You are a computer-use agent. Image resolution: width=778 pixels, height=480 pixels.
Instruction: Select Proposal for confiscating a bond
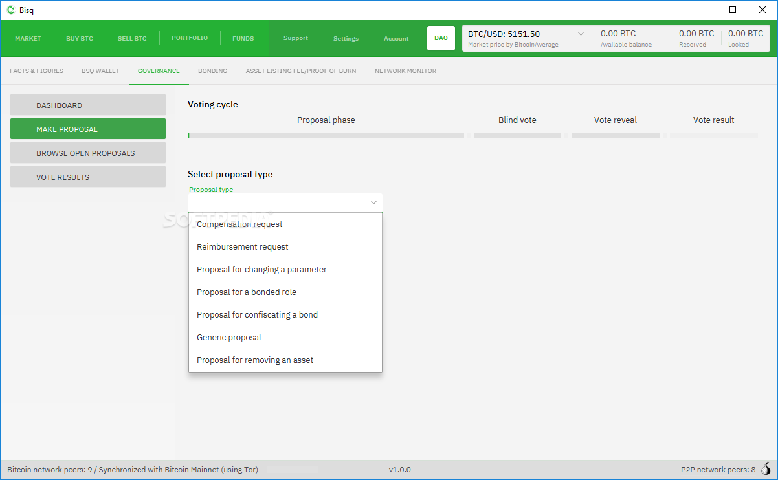pos(285,315)
